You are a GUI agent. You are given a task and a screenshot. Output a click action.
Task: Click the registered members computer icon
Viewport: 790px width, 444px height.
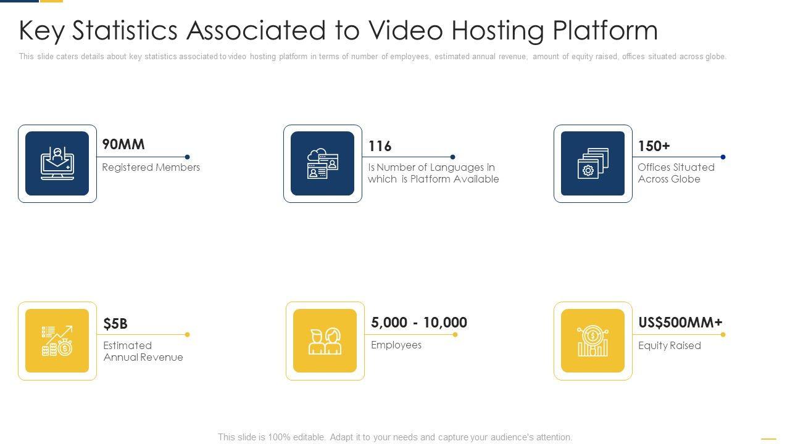click(x=57, y=163)
